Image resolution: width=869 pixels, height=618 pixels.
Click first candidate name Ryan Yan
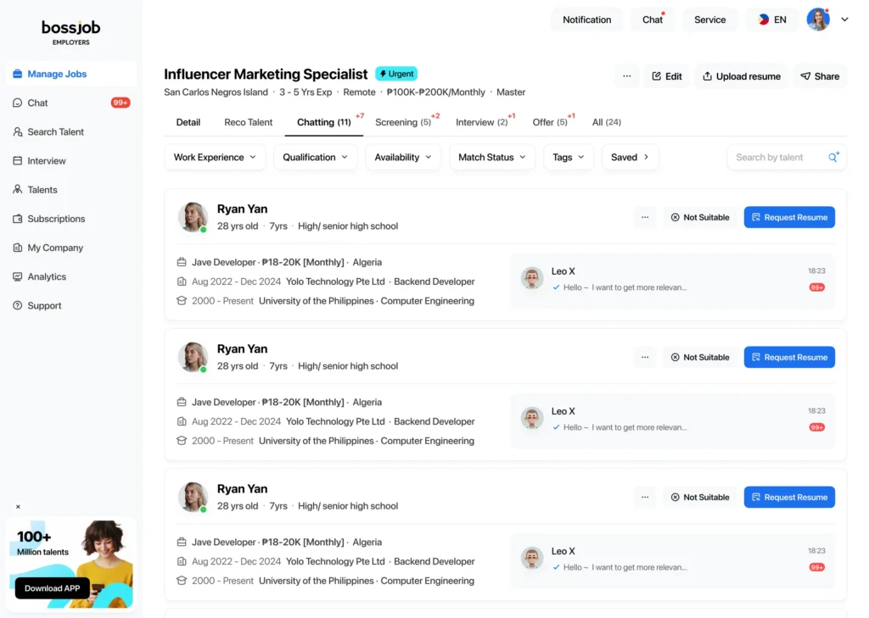click(242, 209)
